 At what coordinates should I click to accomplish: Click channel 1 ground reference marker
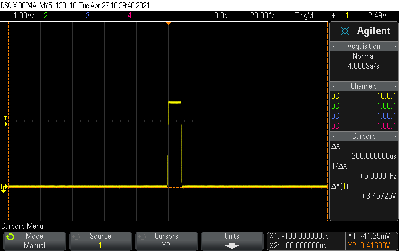click(4, 188)
